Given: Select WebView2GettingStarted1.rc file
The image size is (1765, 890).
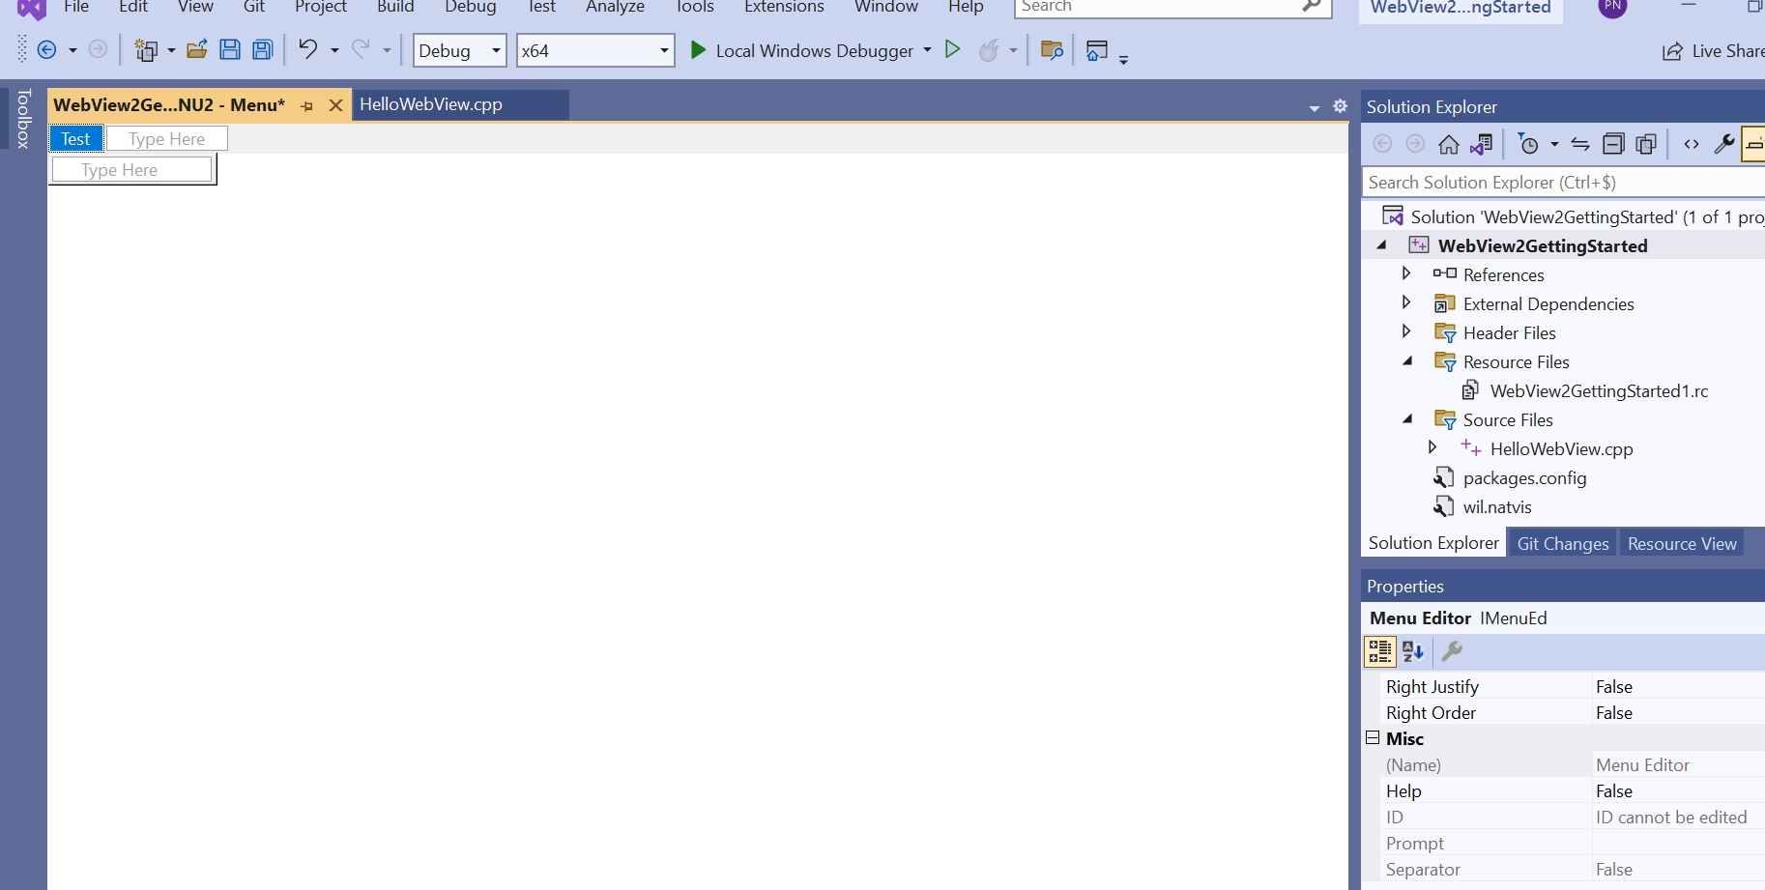Looking at the screenshot, I should click(x=1599, y=390).
